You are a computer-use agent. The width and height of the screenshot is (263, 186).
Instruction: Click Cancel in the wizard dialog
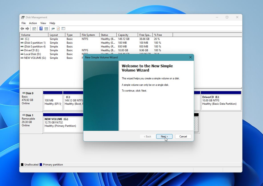[x=183, y=136]
